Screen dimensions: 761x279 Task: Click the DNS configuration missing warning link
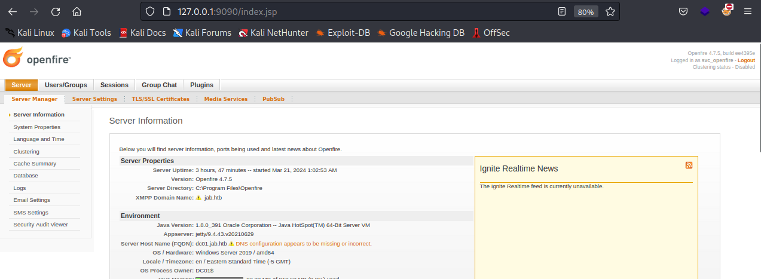tap(304, 244)
